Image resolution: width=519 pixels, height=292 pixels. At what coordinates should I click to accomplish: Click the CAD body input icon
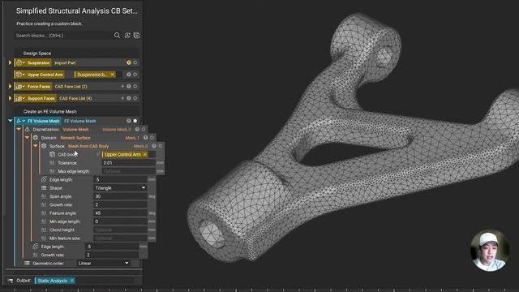point(52,154)
